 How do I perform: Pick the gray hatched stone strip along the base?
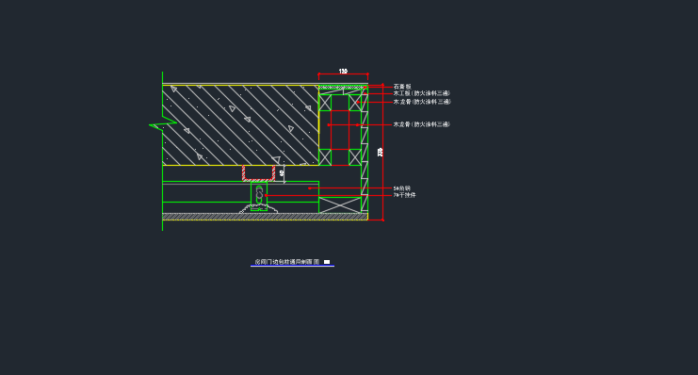click(265, 217)
